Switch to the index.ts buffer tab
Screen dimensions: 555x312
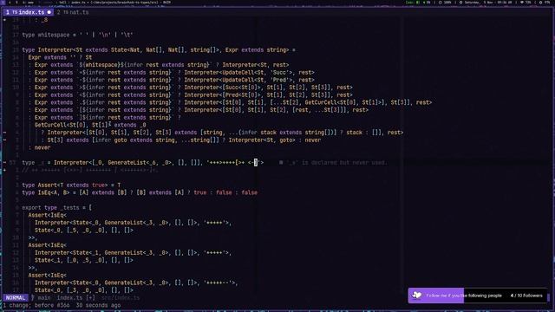tap(29, 12)
